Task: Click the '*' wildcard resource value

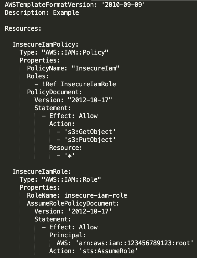Action: coord(70,155)
